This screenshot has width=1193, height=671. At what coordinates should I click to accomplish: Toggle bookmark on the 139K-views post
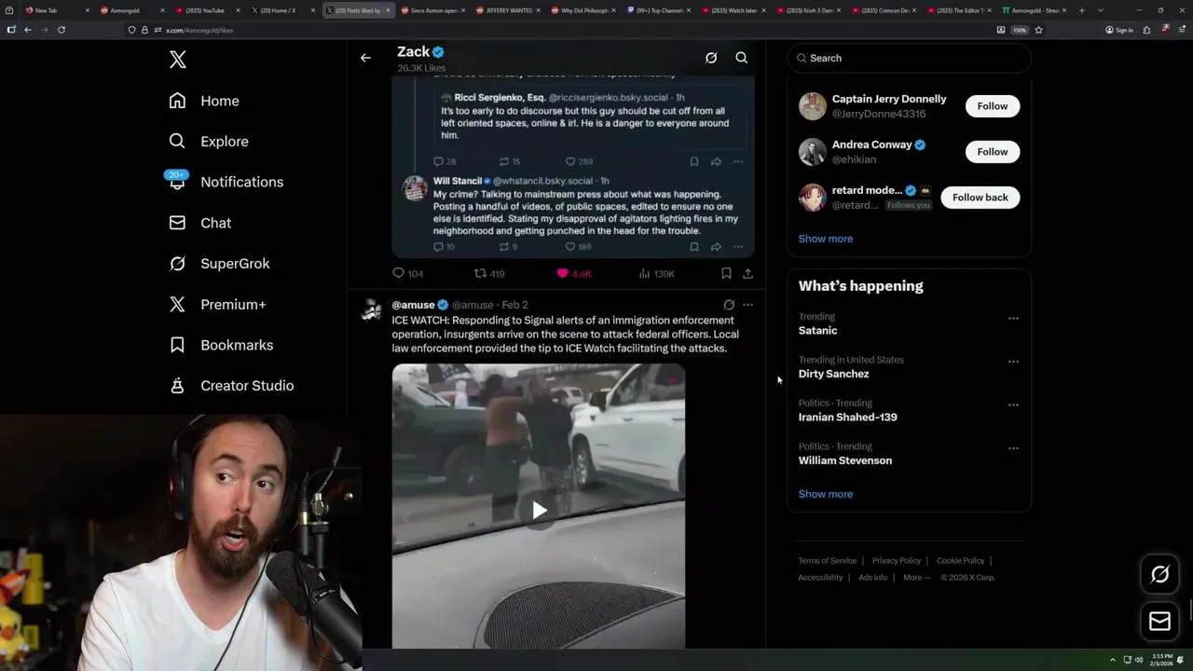(x=726, y=273)
